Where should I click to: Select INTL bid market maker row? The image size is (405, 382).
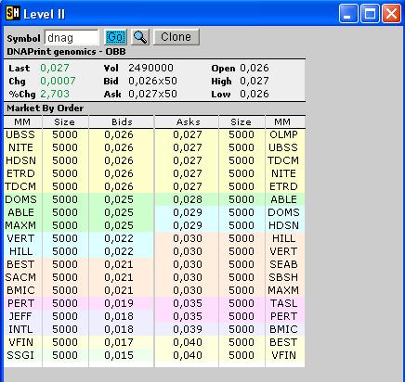(20, 329)
